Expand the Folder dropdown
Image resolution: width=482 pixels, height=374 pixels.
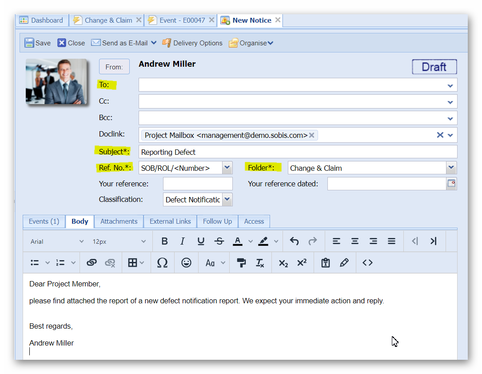pos(451,168)
